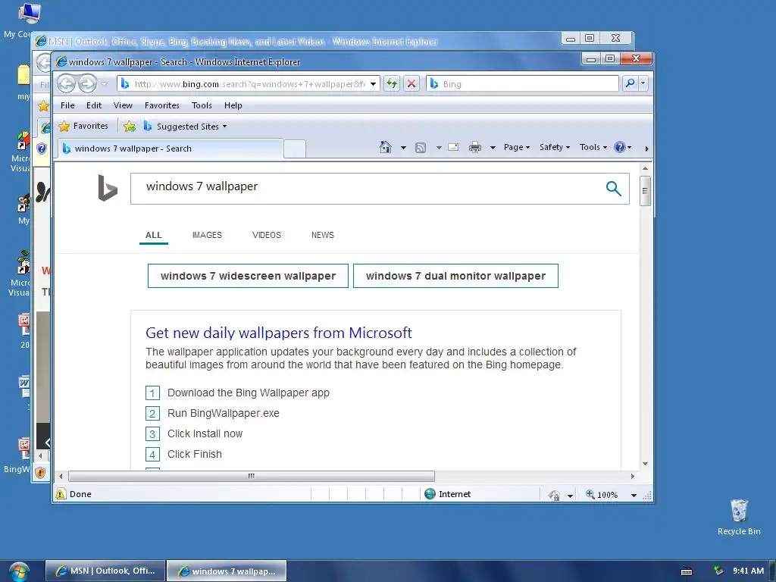Switch to the VIDEOS tab

pos(266,235)
